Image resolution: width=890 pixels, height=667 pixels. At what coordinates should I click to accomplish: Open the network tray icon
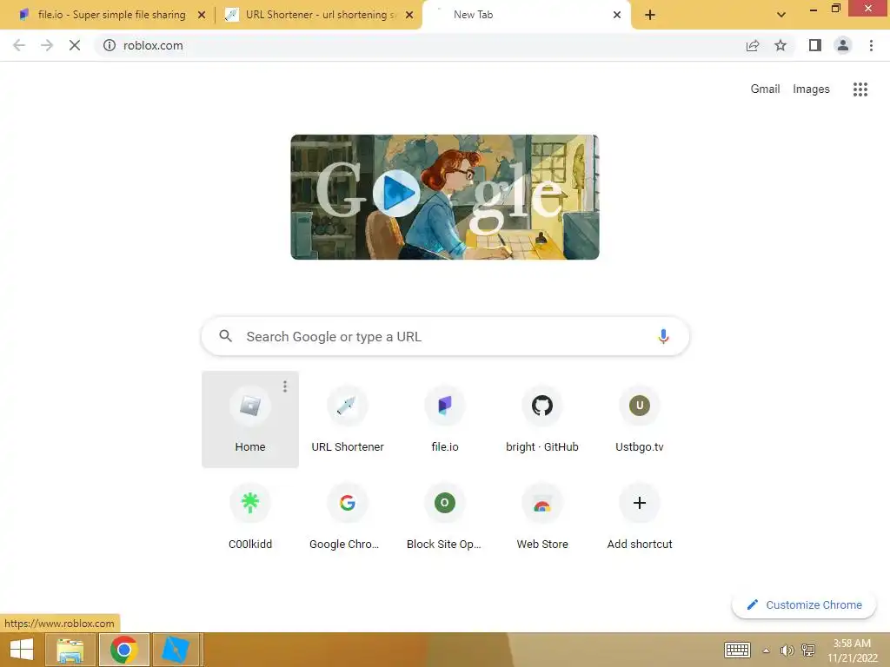click(808, 650)
